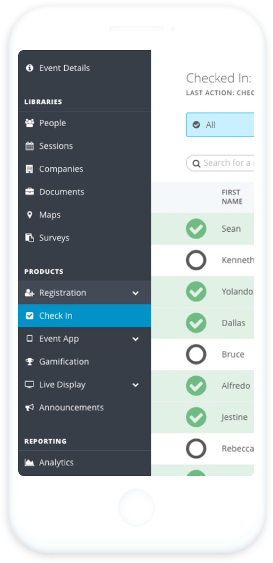The height and width of the screenshot is (563, 273).
Task: Select the Sessions calendar icon
Action: pyautogui.click(x=30, y=146)
